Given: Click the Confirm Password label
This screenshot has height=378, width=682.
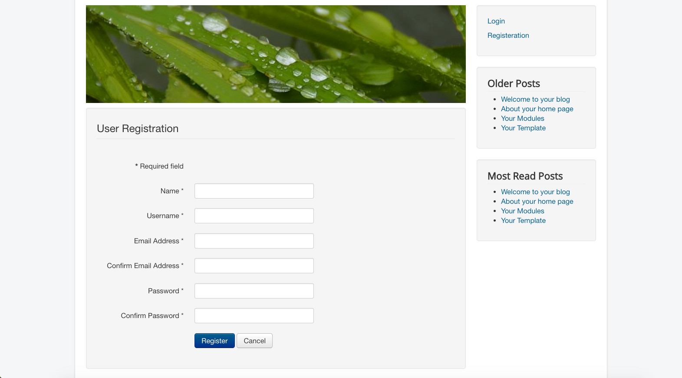Looking at the screenshot, I should coord(152,315).
